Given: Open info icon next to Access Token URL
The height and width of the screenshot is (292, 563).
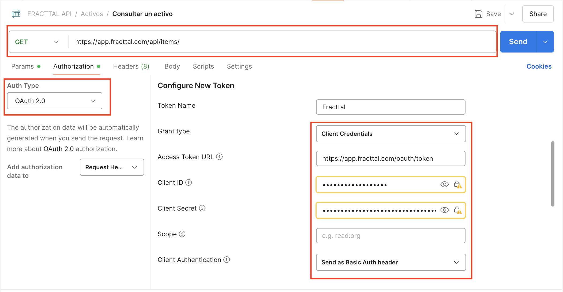Looking at the screenshot, I should click(x=219, y=157).
